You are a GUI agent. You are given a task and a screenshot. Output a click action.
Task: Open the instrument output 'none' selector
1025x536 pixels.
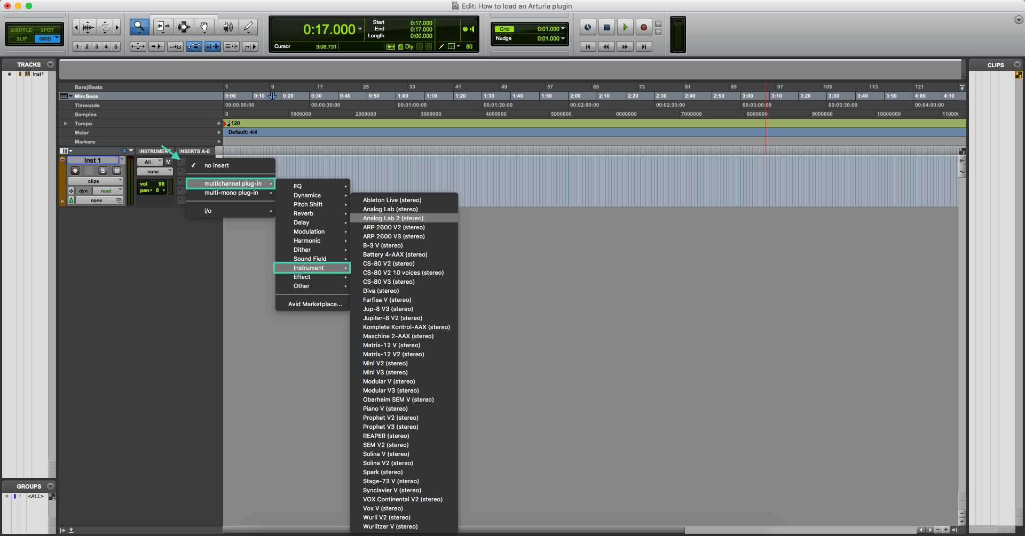click(x=155, y=172)
